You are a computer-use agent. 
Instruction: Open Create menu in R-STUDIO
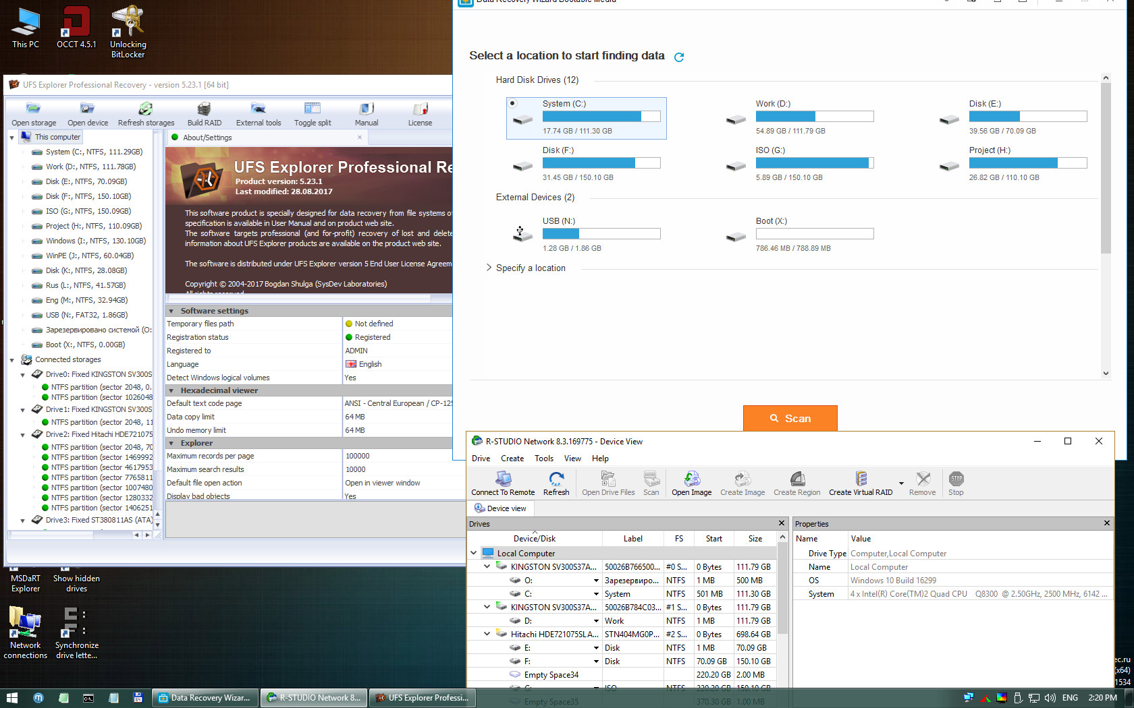click(512, 459)
